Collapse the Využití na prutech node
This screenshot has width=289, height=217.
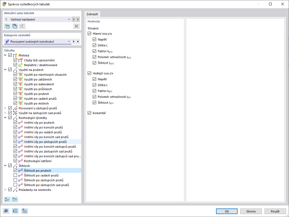5,70
